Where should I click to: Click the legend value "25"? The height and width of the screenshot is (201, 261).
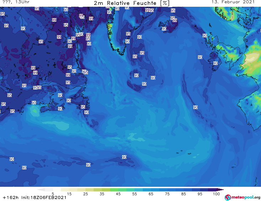pyautogui.click(x=85, y=194)
